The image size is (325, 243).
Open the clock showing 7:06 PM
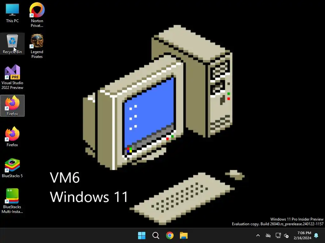(x=302, y=235)
